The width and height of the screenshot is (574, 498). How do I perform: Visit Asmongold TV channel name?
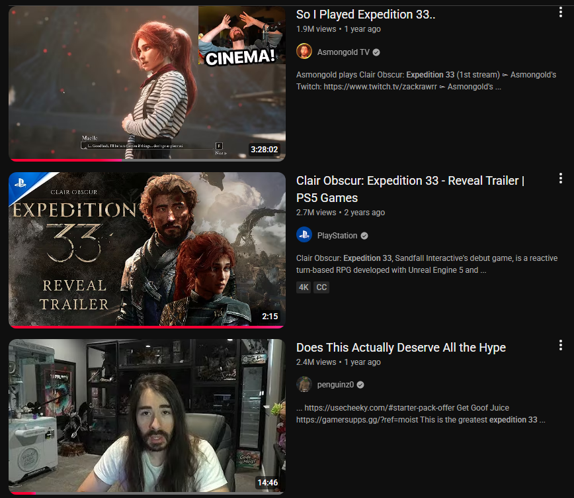coord(343,52)
